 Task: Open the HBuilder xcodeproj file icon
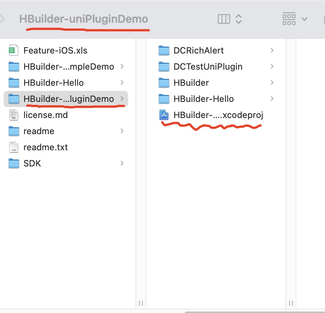click(164, 115)
